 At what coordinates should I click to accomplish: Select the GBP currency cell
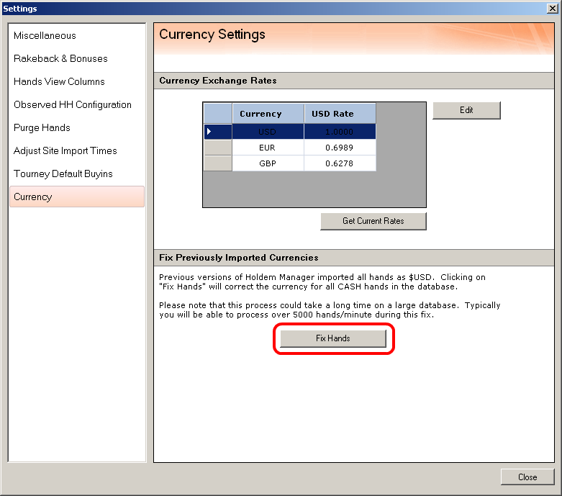(268, 163)
